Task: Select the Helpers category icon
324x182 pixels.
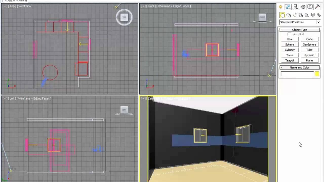Action: [307, 15]
